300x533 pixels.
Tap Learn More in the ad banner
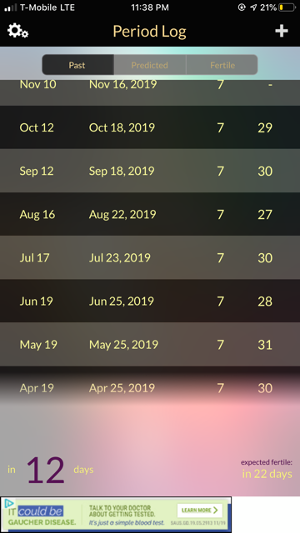pos(200,511)
